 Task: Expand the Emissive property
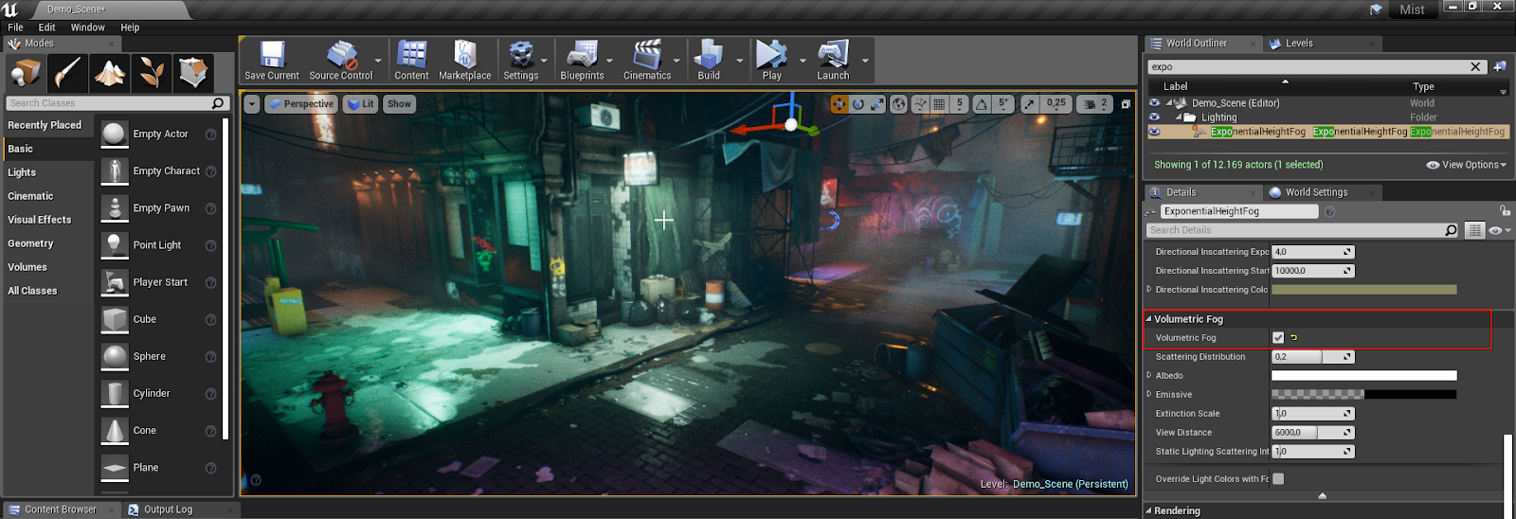(x=1149, y=394)
